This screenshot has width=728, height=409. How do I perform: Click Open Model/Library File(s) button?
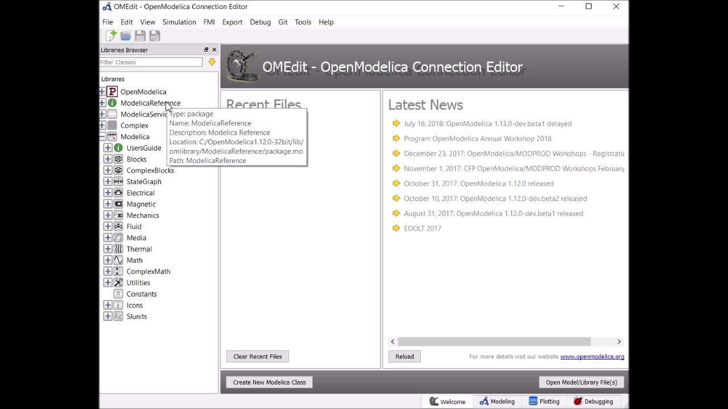click(x=581, y=382)
